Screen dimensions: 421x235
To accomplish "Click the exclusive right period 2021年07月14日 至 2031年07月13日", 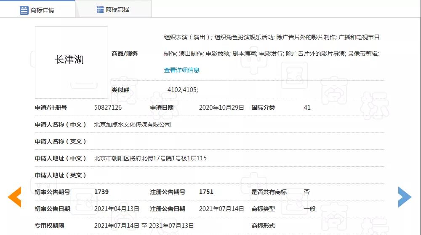I will coord(144,226).
